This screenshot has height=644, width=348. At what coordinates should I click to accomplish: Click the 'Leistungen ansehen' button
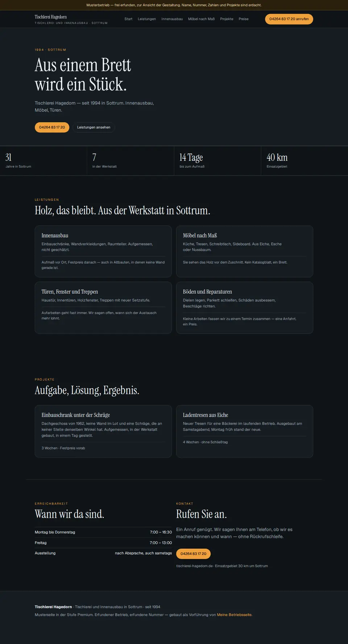(x=94, y=127)
